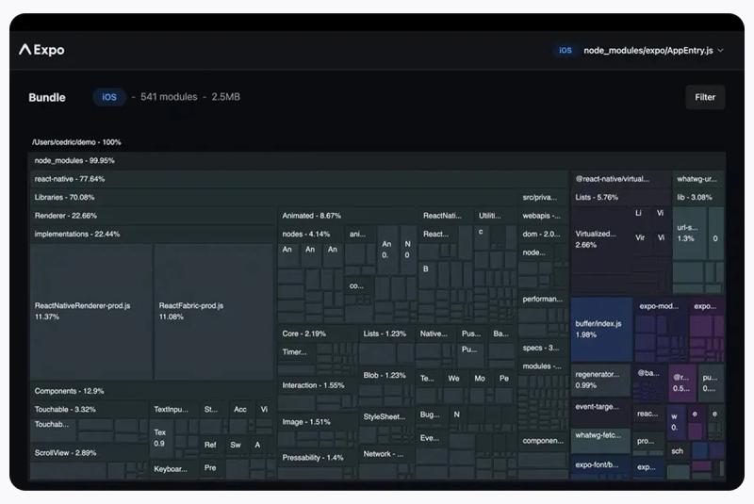Select the webapis block
This screenshot has height=504, width=754.
click(543, 216)
